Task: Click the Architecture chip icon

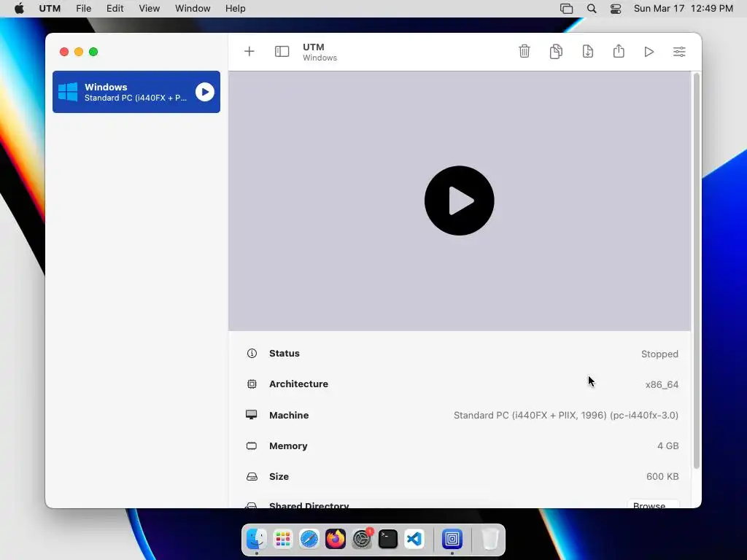Action: [252, 384]
